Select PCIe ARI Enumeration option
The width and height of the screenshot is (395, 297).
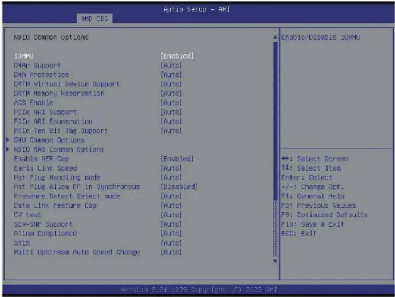pos(53,121)
